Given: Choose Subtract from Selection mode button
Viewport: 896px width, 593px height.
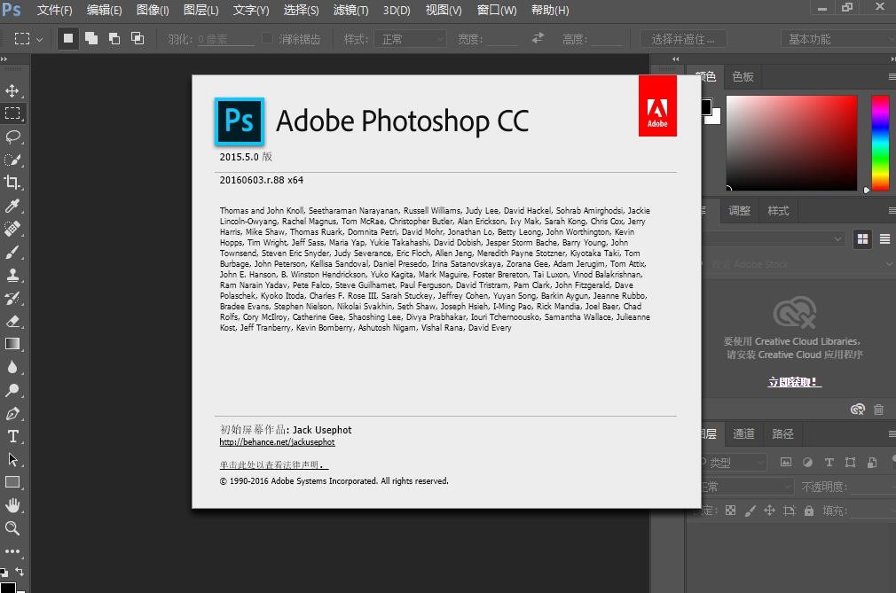Looking at the screenshot, I should point(114,38).
